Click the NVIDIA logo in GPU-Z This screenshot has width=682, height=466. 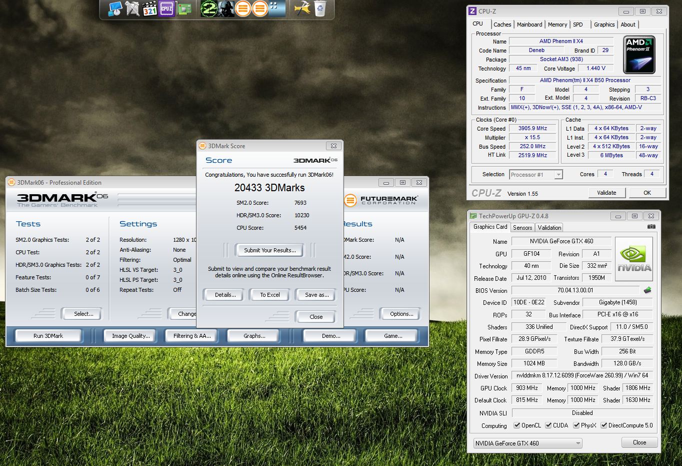[634, 259]
